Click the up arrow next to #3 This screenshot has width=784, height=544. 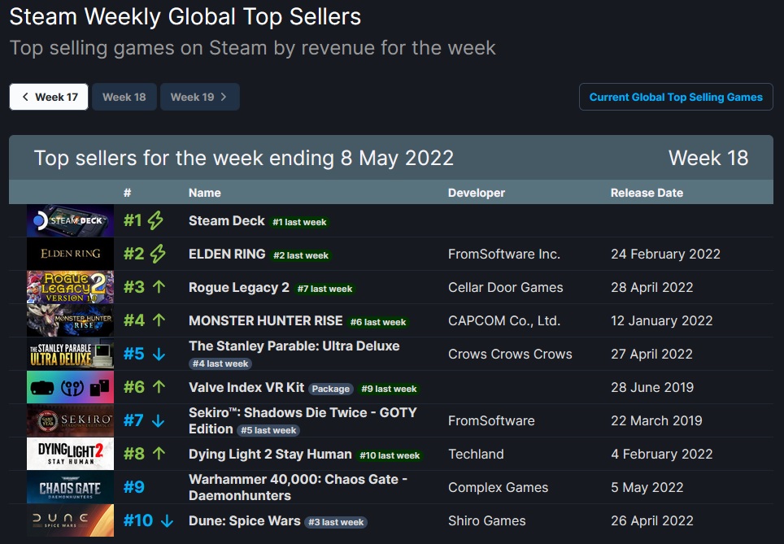point(159,287)
